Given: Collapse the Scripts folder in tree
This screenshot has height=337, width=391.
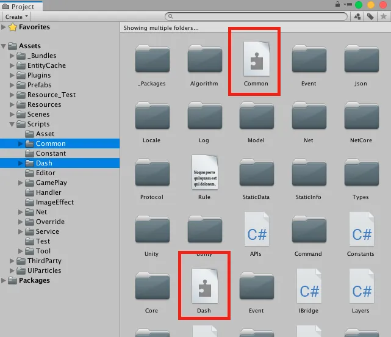Looking at the screenshot, I should click(x=13, y=124).
